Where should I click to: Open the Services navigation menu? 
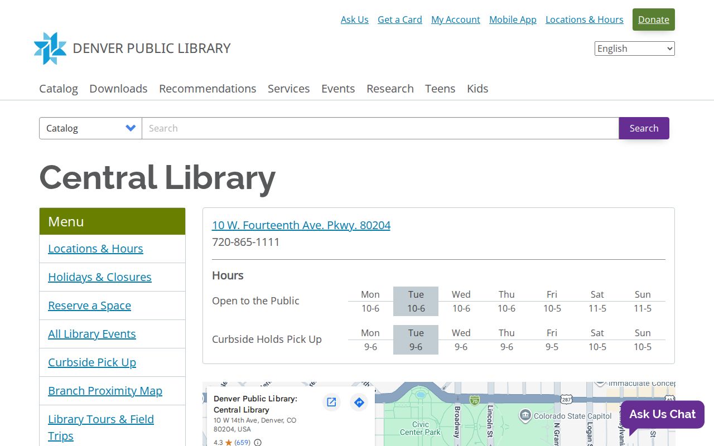click(289, 89)
